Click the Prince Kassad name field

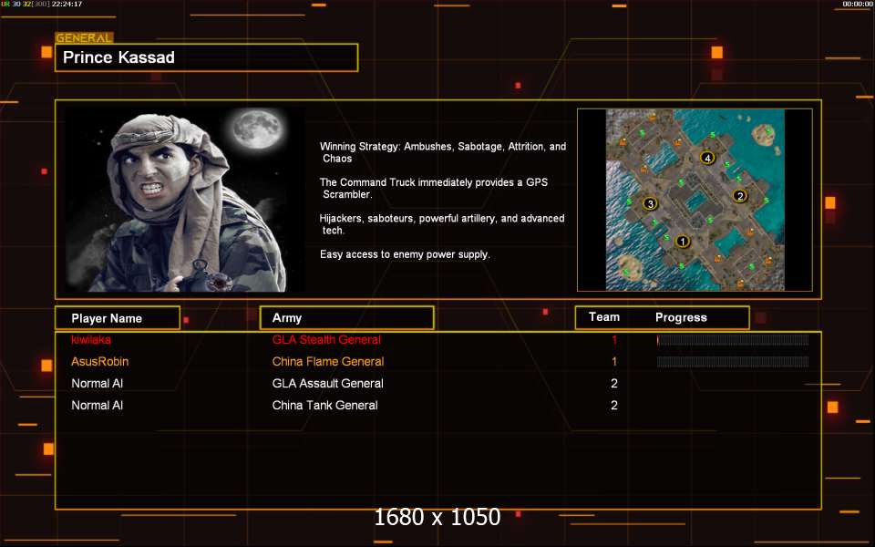click(x=207, y=57)
